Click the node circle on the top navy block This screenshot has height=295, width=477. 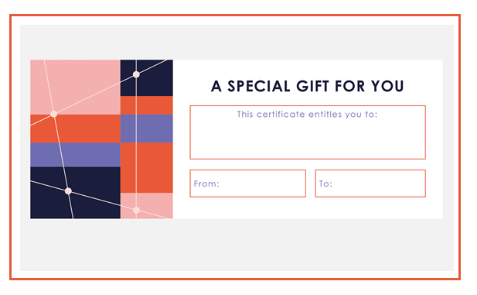click(136, 74)
